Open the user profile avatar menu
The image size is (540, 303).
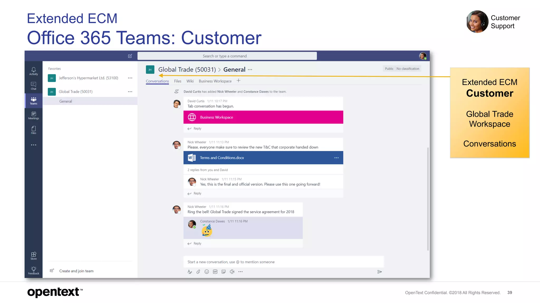click(423, 56)
